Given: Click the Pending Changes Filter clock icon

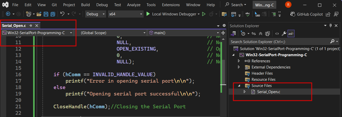Looking at the screenshot, I should tap(243, 33).
